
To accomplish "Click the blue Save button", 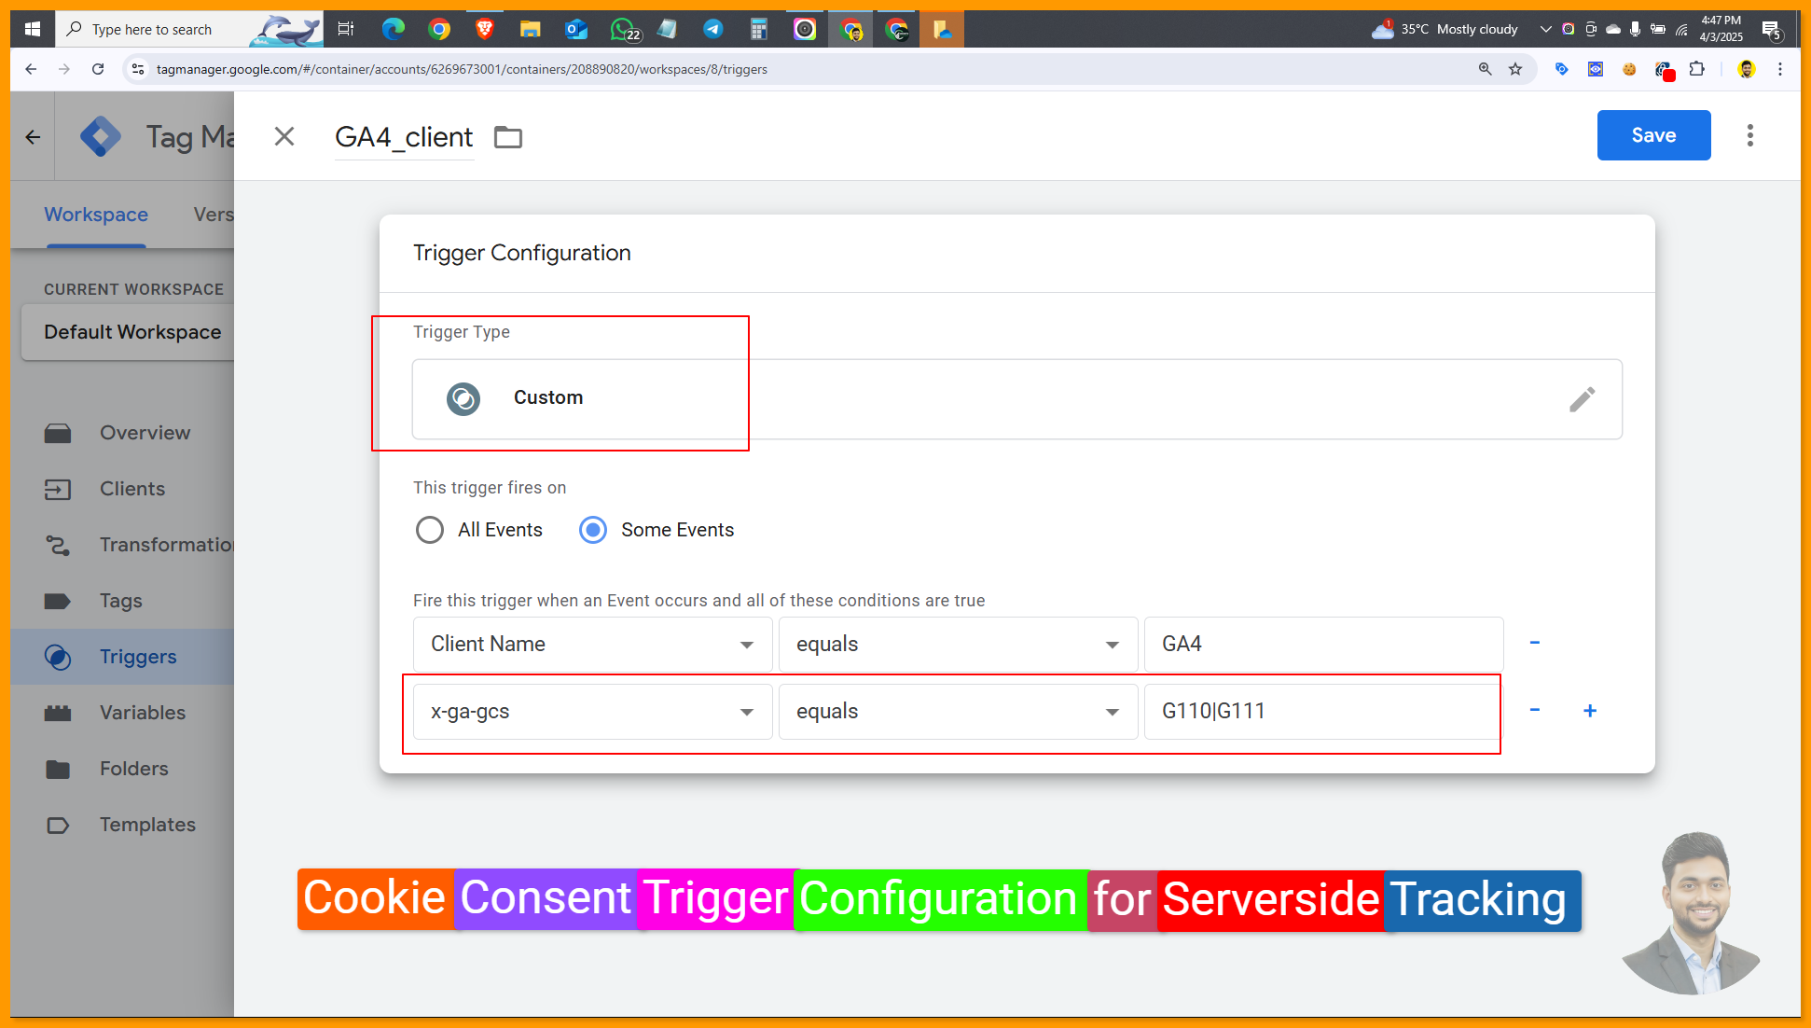I will point(1653,135).
